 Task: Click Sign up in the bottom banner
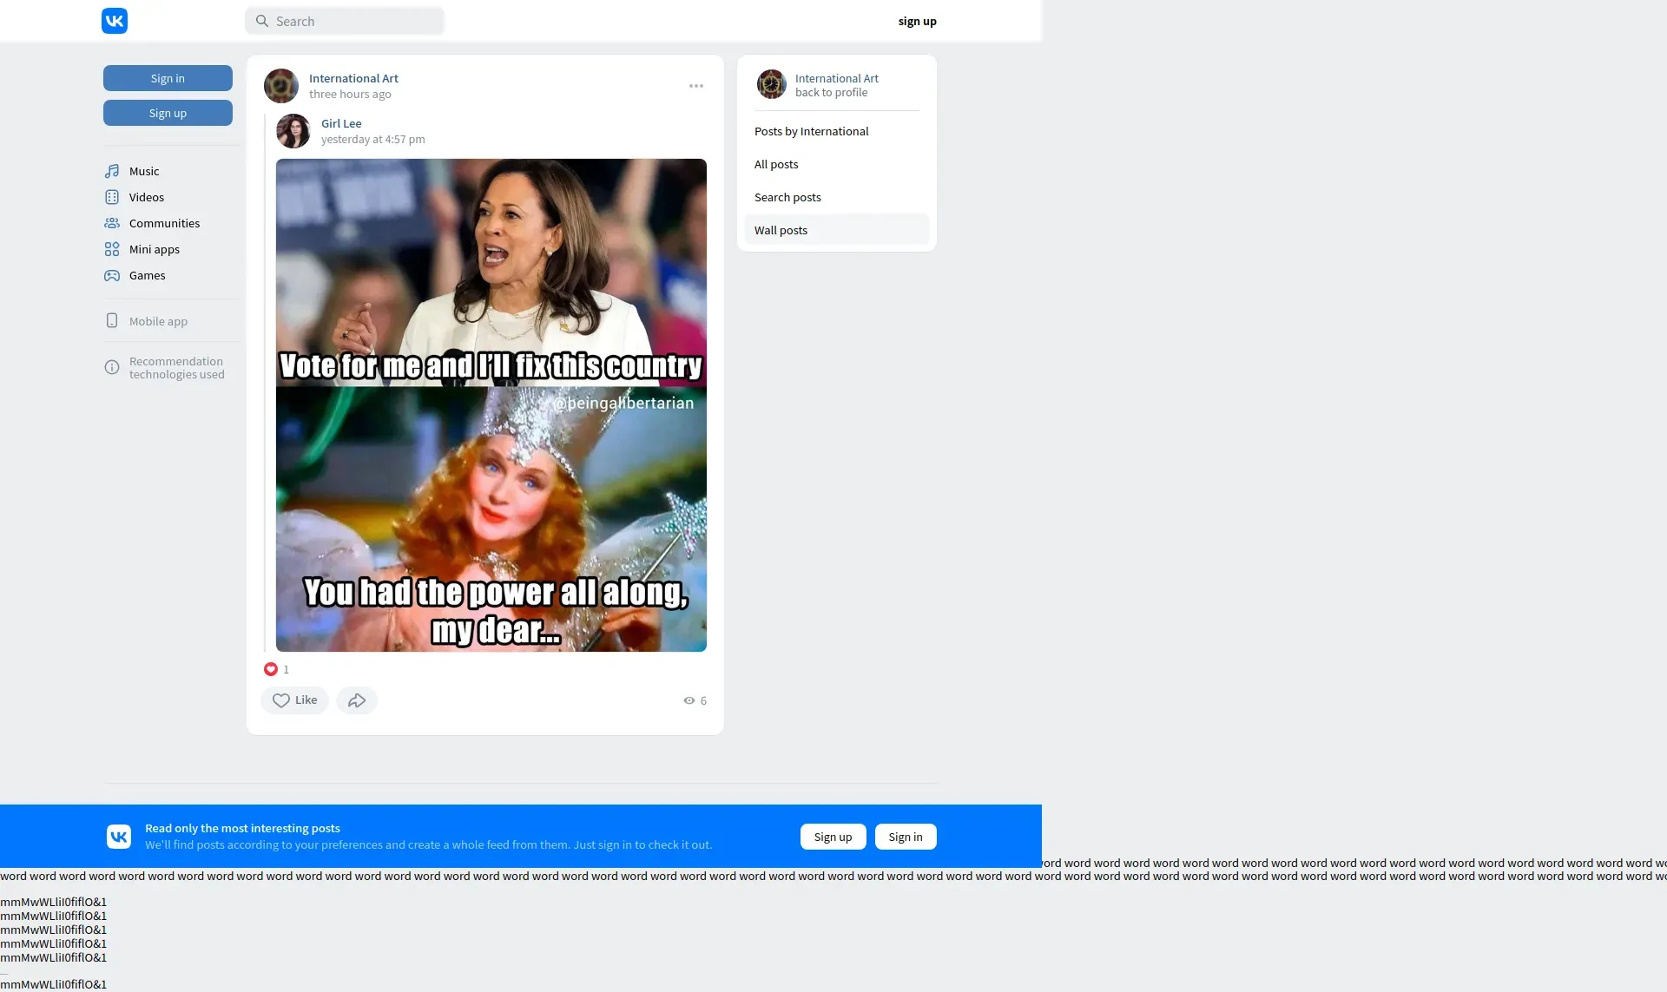pyautogui.click(x=833, y=837)
